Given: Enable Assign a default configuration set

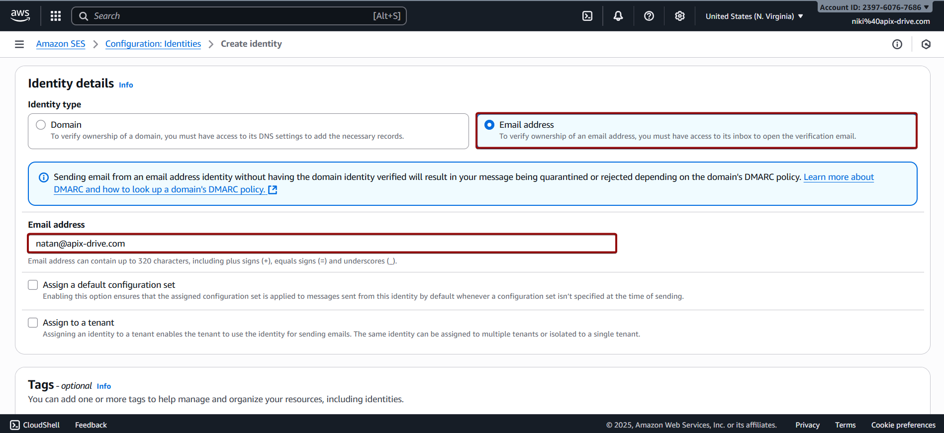Looking at the screenshot, I should coord(33,285).
